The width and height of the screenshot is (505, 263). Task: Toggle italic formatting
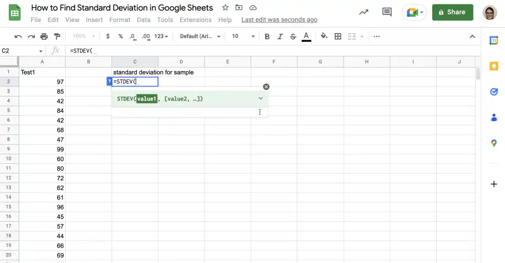(x=280, y=36)
